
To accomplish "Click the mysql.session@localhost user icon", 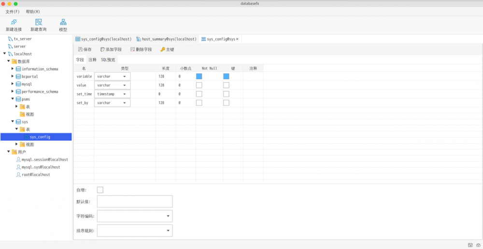I will pos(18,160).
